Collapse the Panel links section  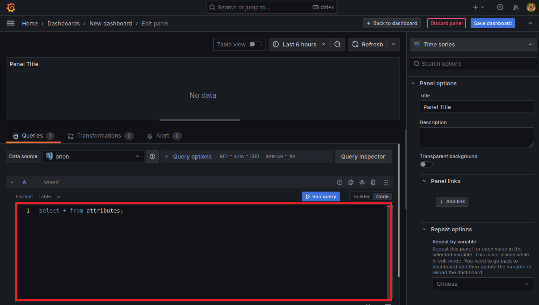[424, 181]
